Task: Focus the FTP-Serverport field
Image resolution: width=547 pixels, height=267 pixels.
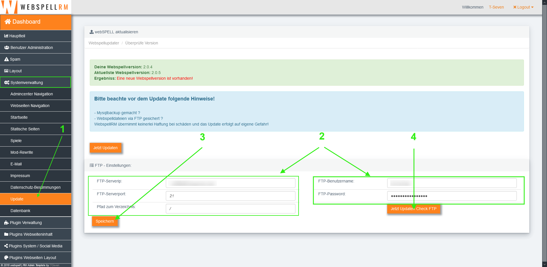Action: [230, 196]
